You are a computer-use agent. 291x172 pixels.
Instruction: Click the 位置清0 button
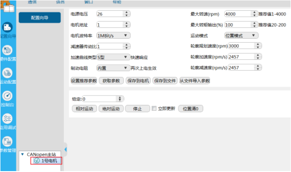pos(191,109)
